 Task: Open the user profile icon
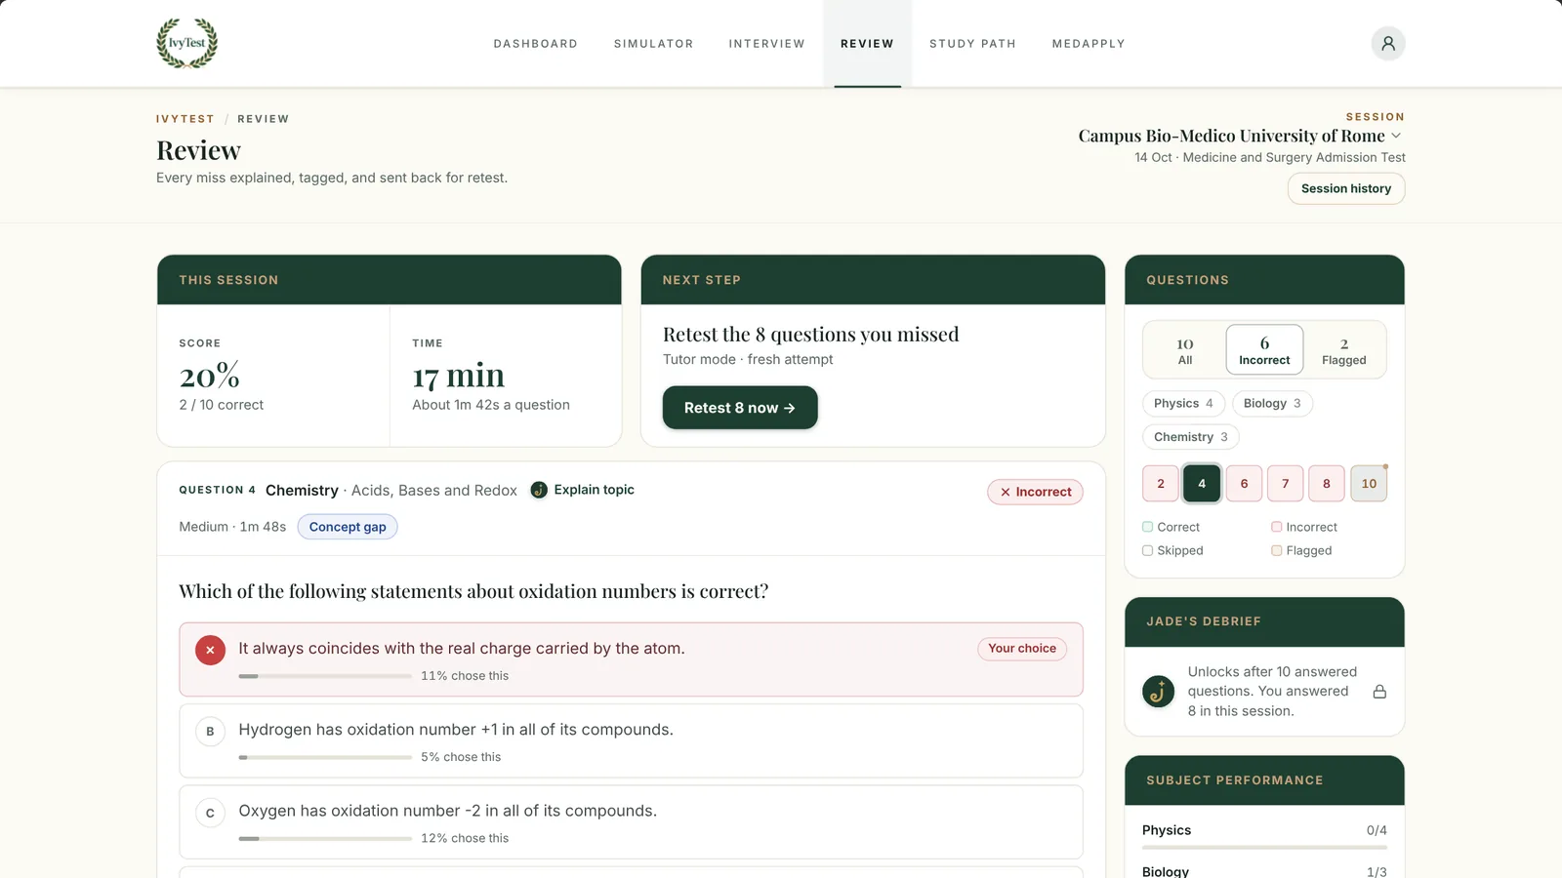tap(1387, 43)
